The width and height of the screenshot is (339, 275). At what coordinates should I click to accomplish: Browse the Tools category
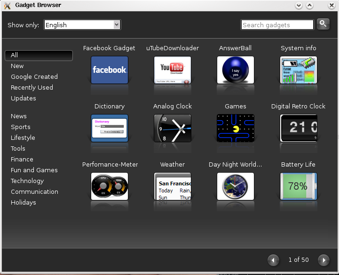point(18,149)
